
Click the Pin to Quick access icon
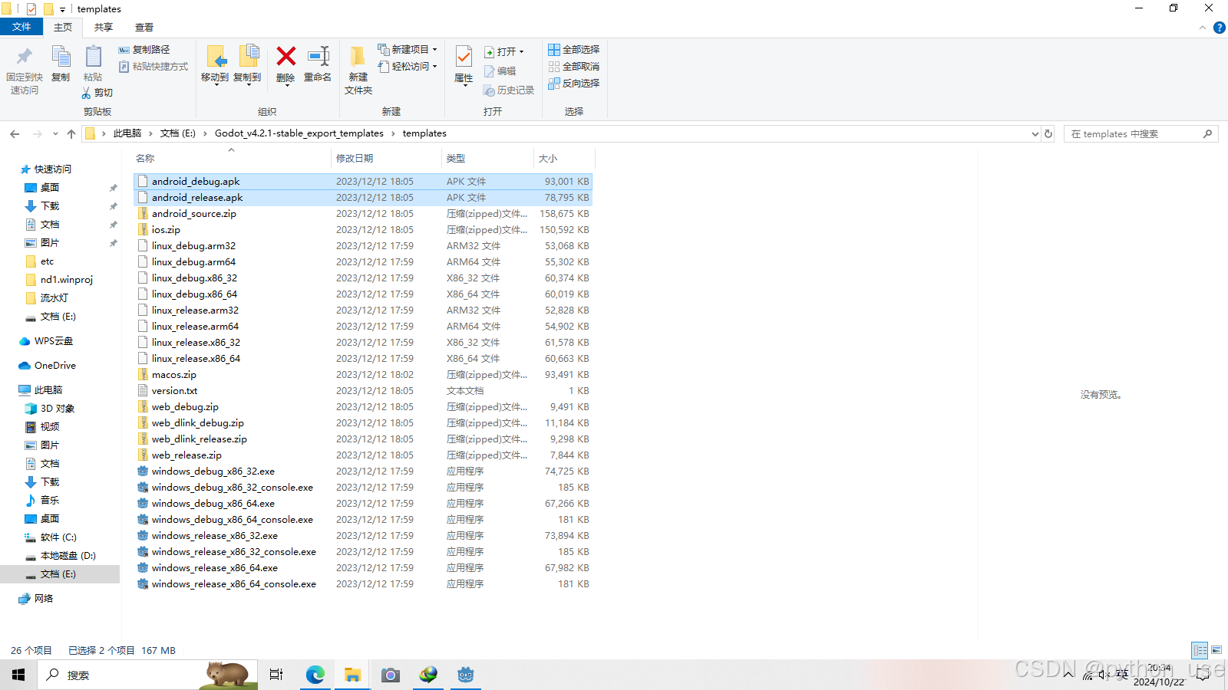coord(25,57)
